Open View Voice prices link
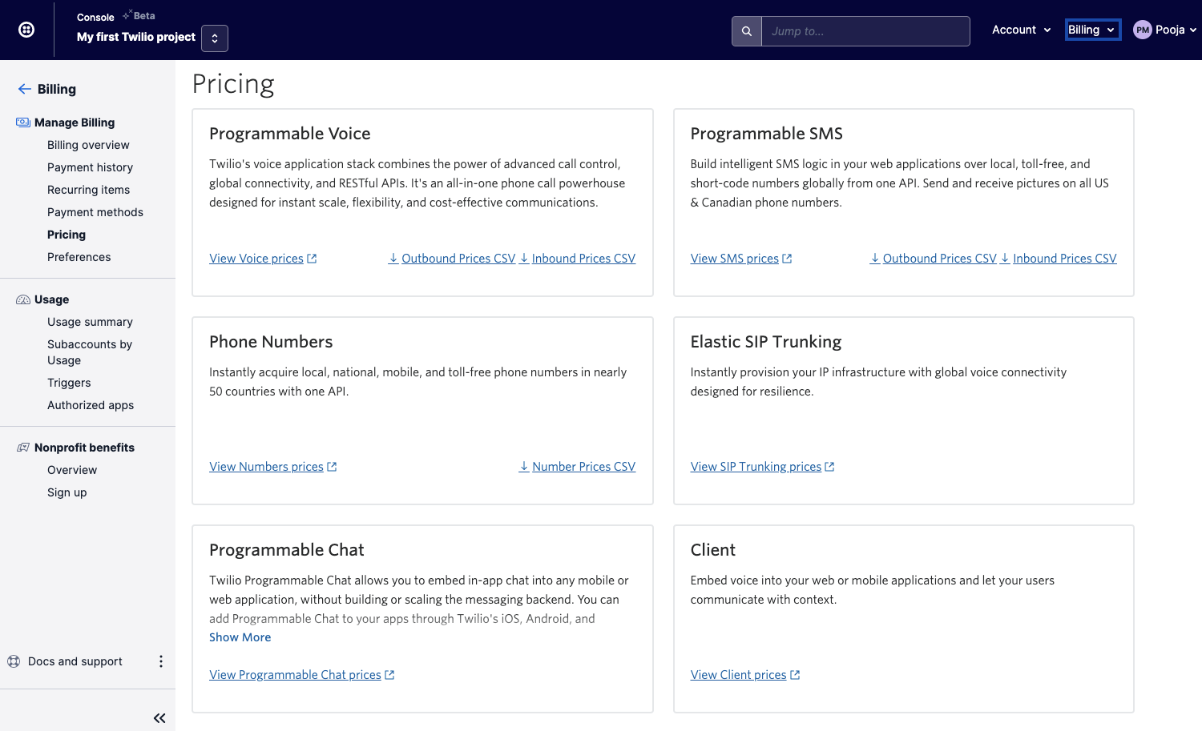1202x731 pixels. tap(256, 259)
